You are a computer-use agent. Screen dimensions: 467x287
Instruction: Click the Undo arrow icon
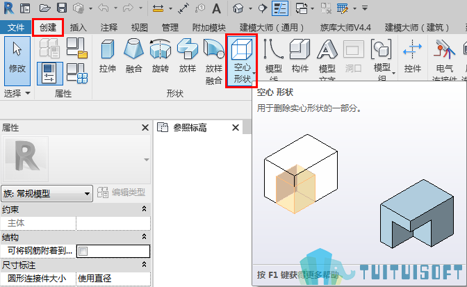click(x=104, y=8)
